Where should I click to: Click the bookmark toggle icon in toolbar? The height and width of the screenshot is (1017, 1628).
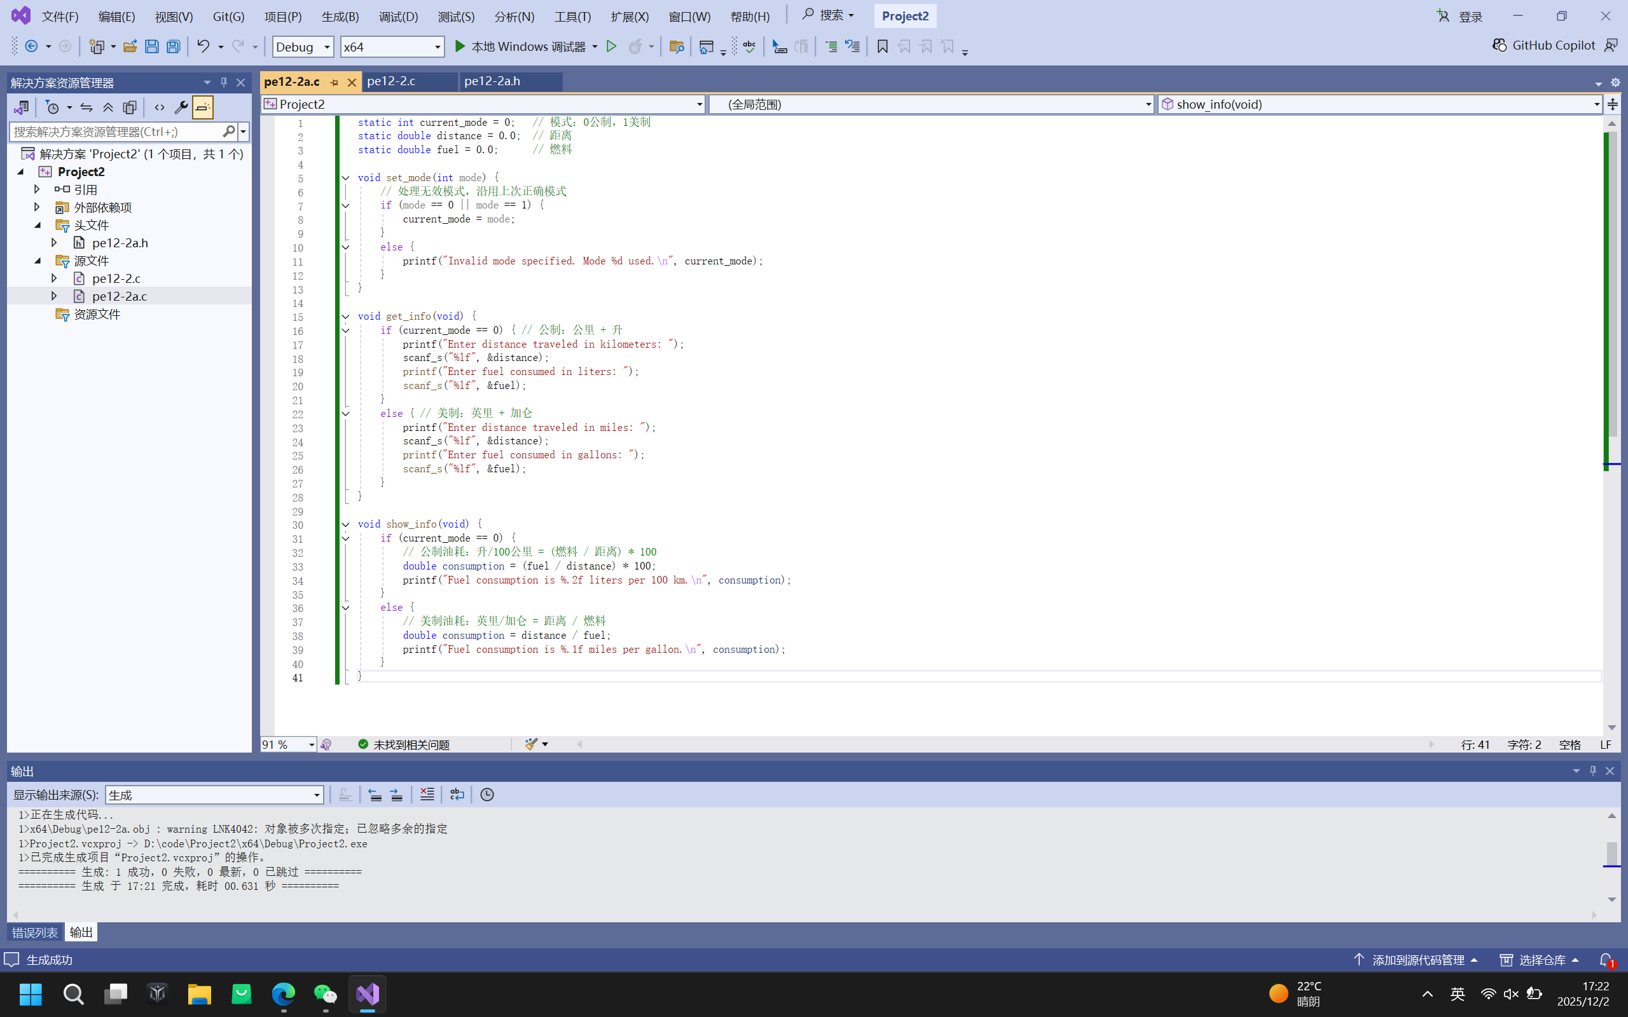point(882,46)
